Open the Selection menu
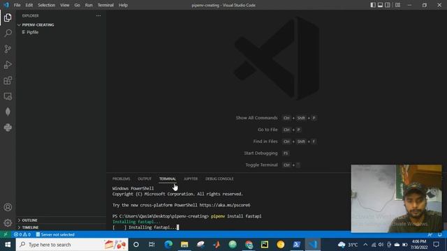Image resolution: width=447 pixels, height=251 pixels. (47, 5)
